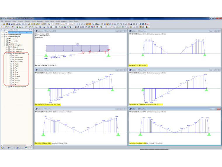Screen dimensions: 222x167
Task: Close the project navigator panel
Action: coord(32,30)
